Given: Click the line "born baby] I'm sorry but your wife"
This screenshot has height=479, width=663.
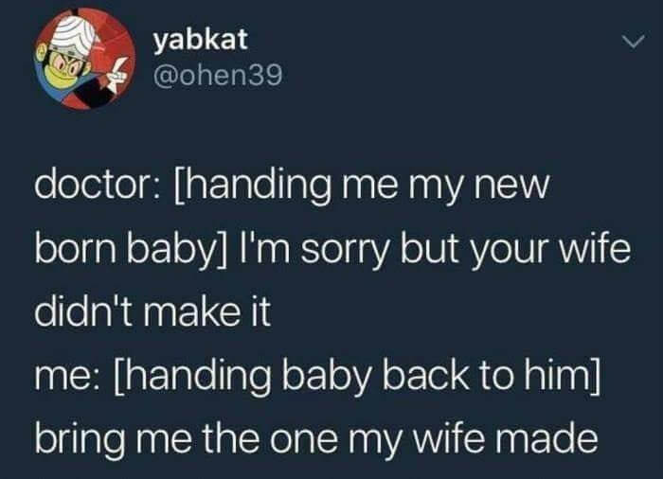Looking at the screenshot, I should coord(332,250).
